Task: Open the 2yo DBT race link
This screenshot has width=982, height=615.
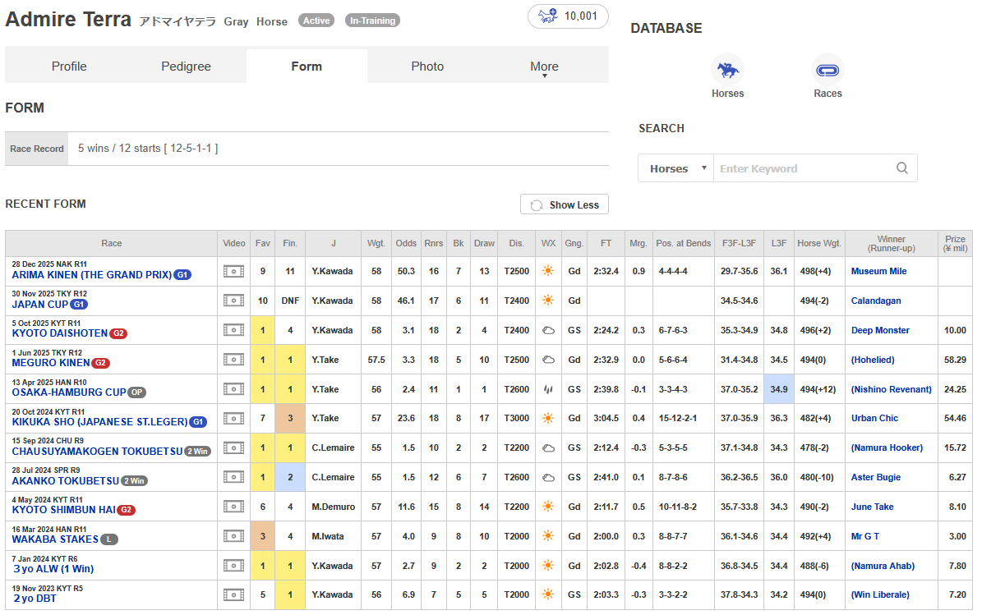Action: pos(35,598)
